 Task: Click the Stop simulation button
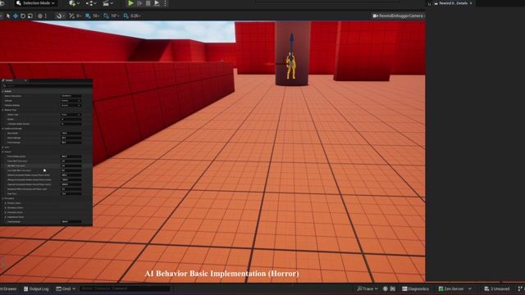[x=148, y=3]
